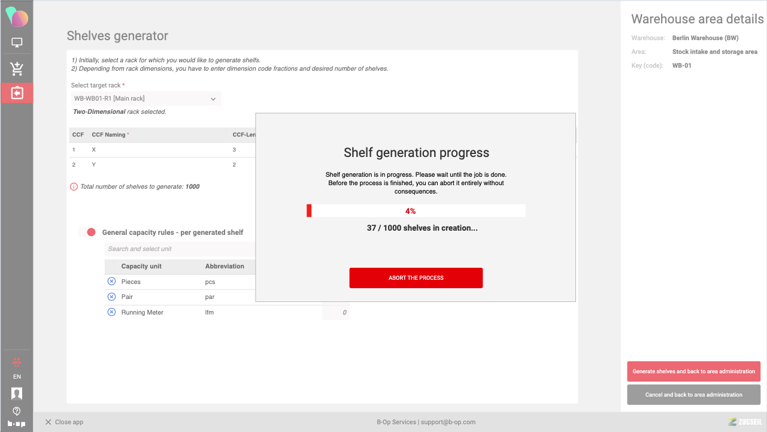The width and height of the screenshot is (767, 432).
Task: Click Cancel and back to area administration
Action: click(x=693, y=395)
